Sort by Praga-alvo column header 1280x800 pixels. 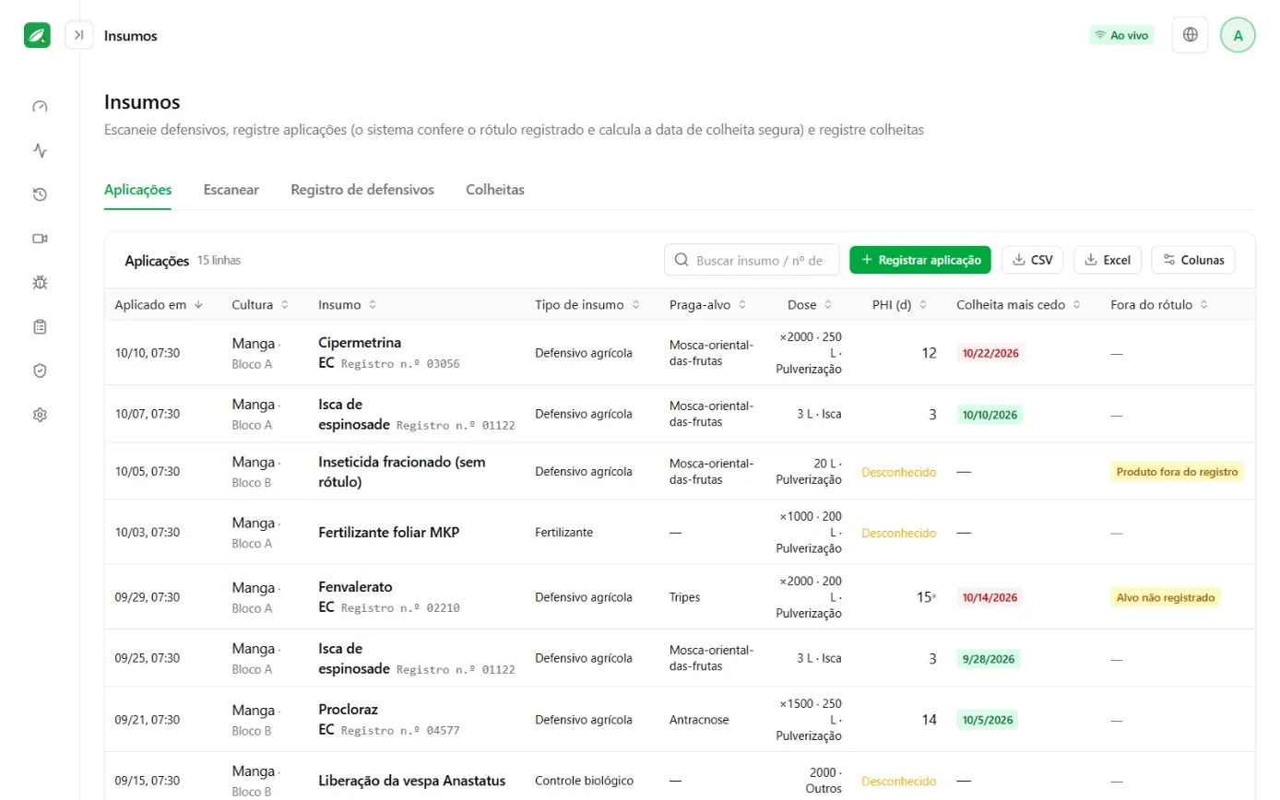pyautogui.click(x=708, y=304)
